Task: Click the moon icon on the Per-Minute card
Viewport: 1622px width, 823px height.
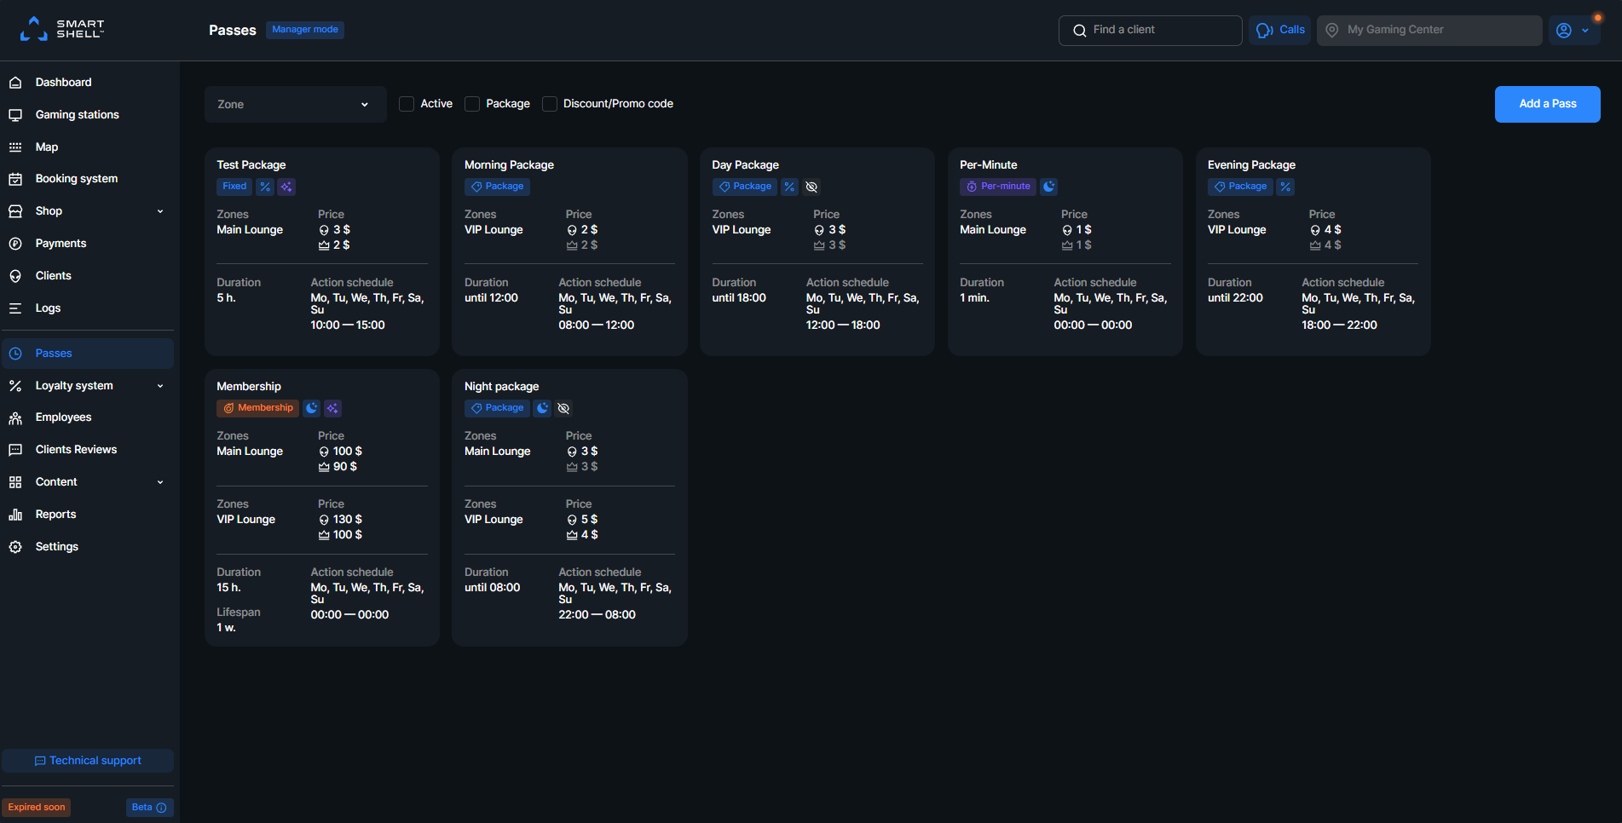Action: 1048,186
